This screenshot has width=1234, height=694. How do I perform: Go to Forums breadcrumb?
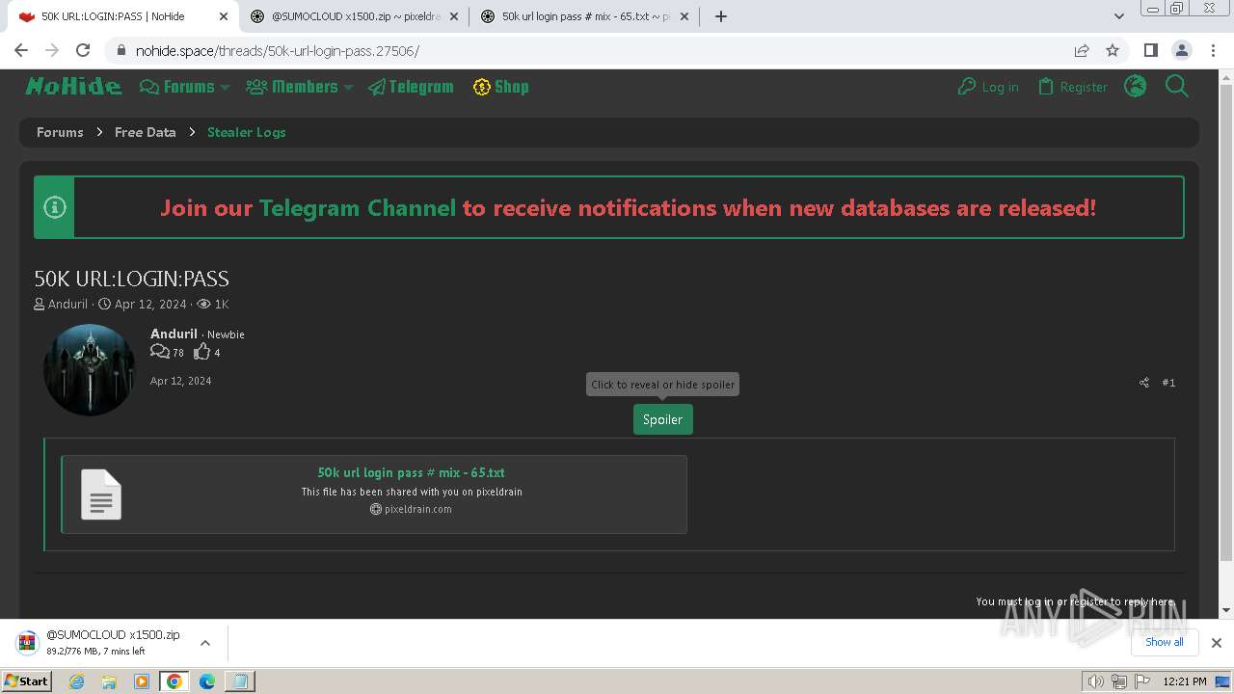click(x=60, y=132)
